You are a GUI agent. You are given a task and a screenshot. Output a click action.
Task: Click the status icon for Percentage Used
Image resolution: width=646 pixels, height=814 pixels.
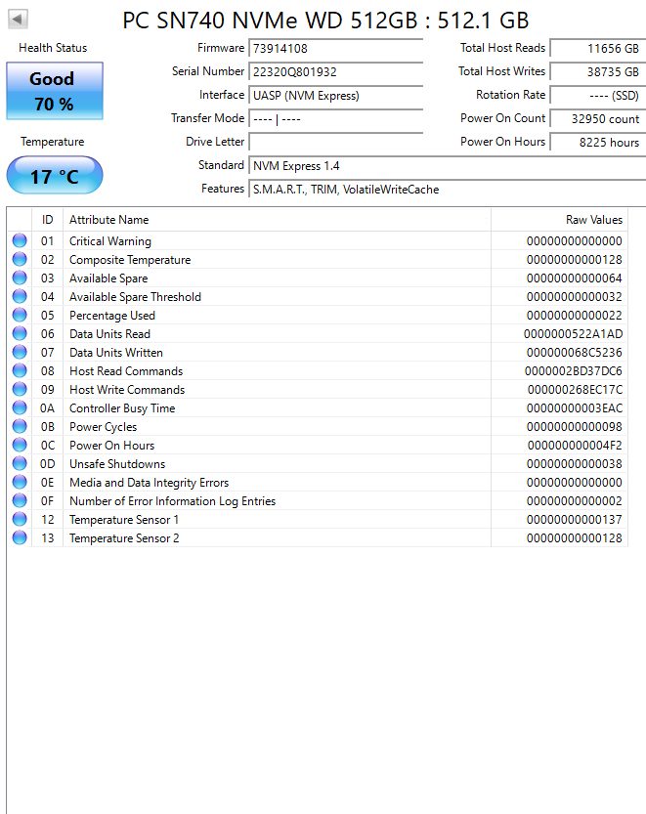click(x=20, y=315)
